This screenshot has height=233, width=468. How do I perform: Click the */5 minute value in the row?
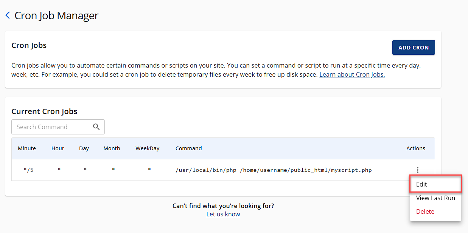28,170
